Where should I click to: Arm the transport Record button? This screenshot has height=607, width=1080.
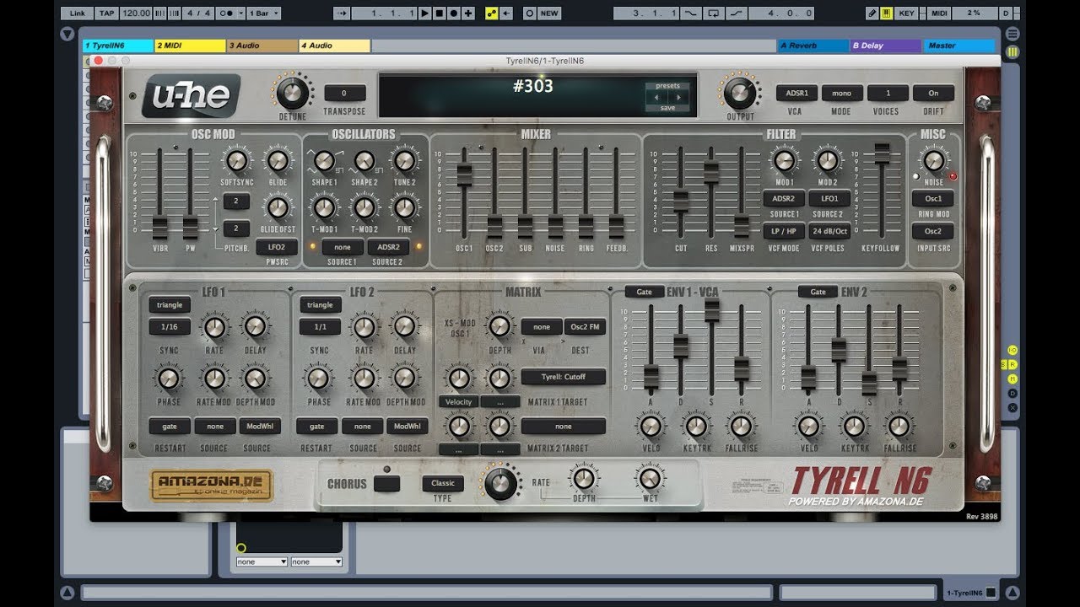tap(453, 13)
